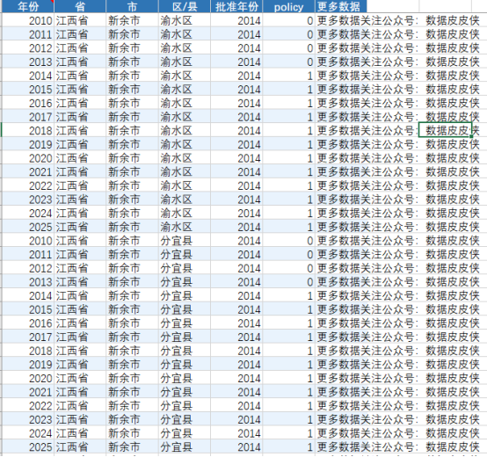Select policy value 1 in 2025 分宜县 row
The height and width of the screenshot is (457, 487).
pyautogui.click(x=289, y=446)
